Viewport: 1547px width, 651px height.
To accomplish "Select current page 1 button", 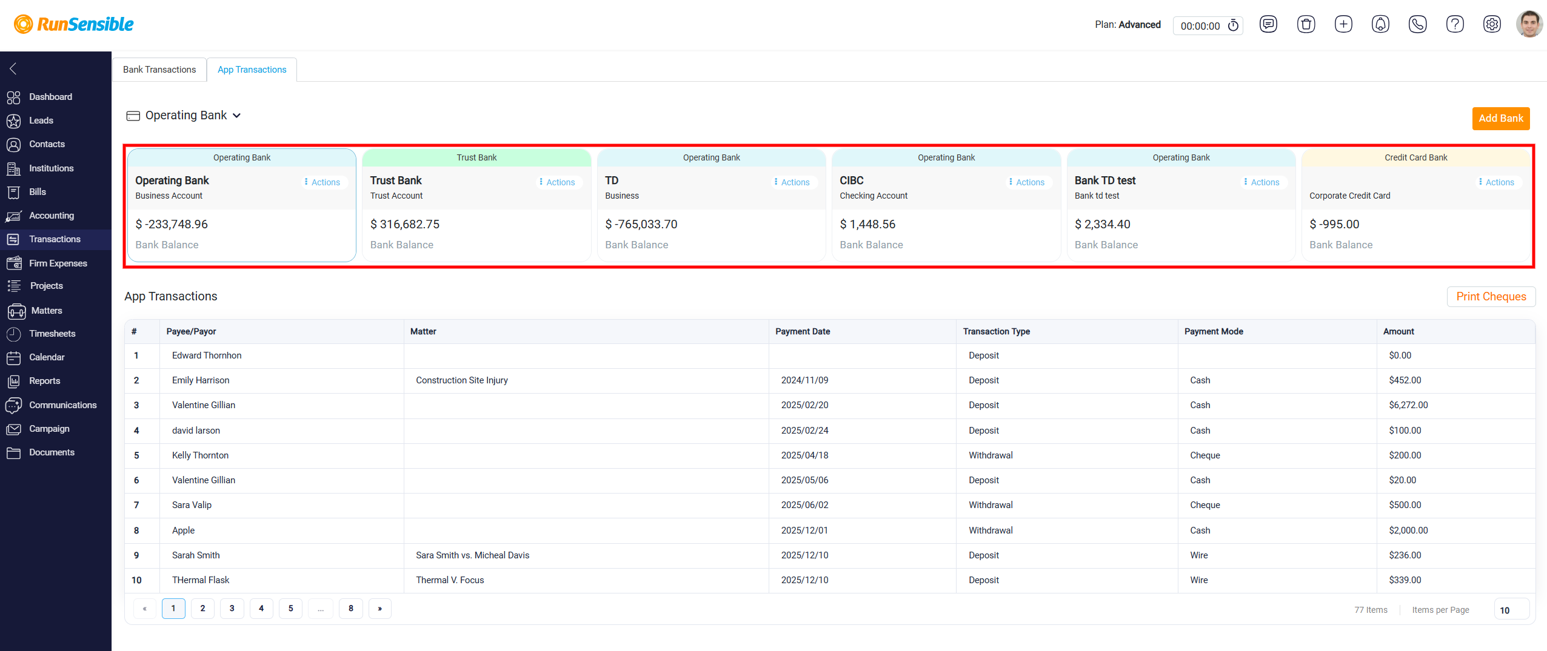I will point(173,609).
